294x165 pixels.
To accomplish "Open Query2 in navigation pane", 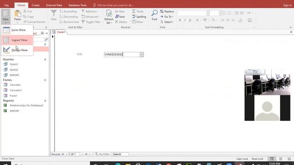I will coord(14,70).
